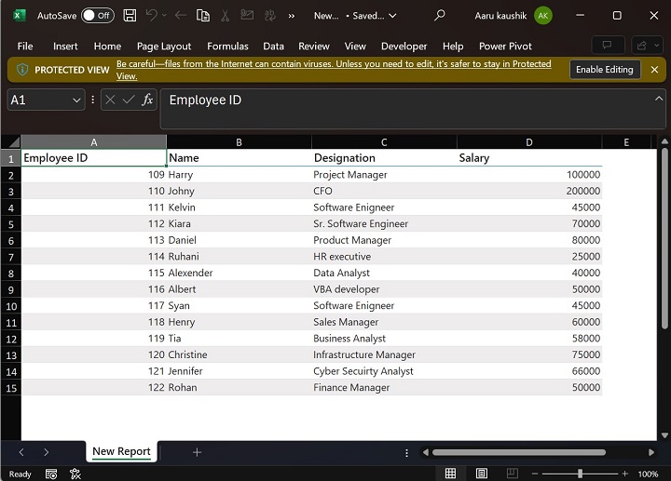
Task: Add a new sheet with plus icon
Action: click(197, 452)
